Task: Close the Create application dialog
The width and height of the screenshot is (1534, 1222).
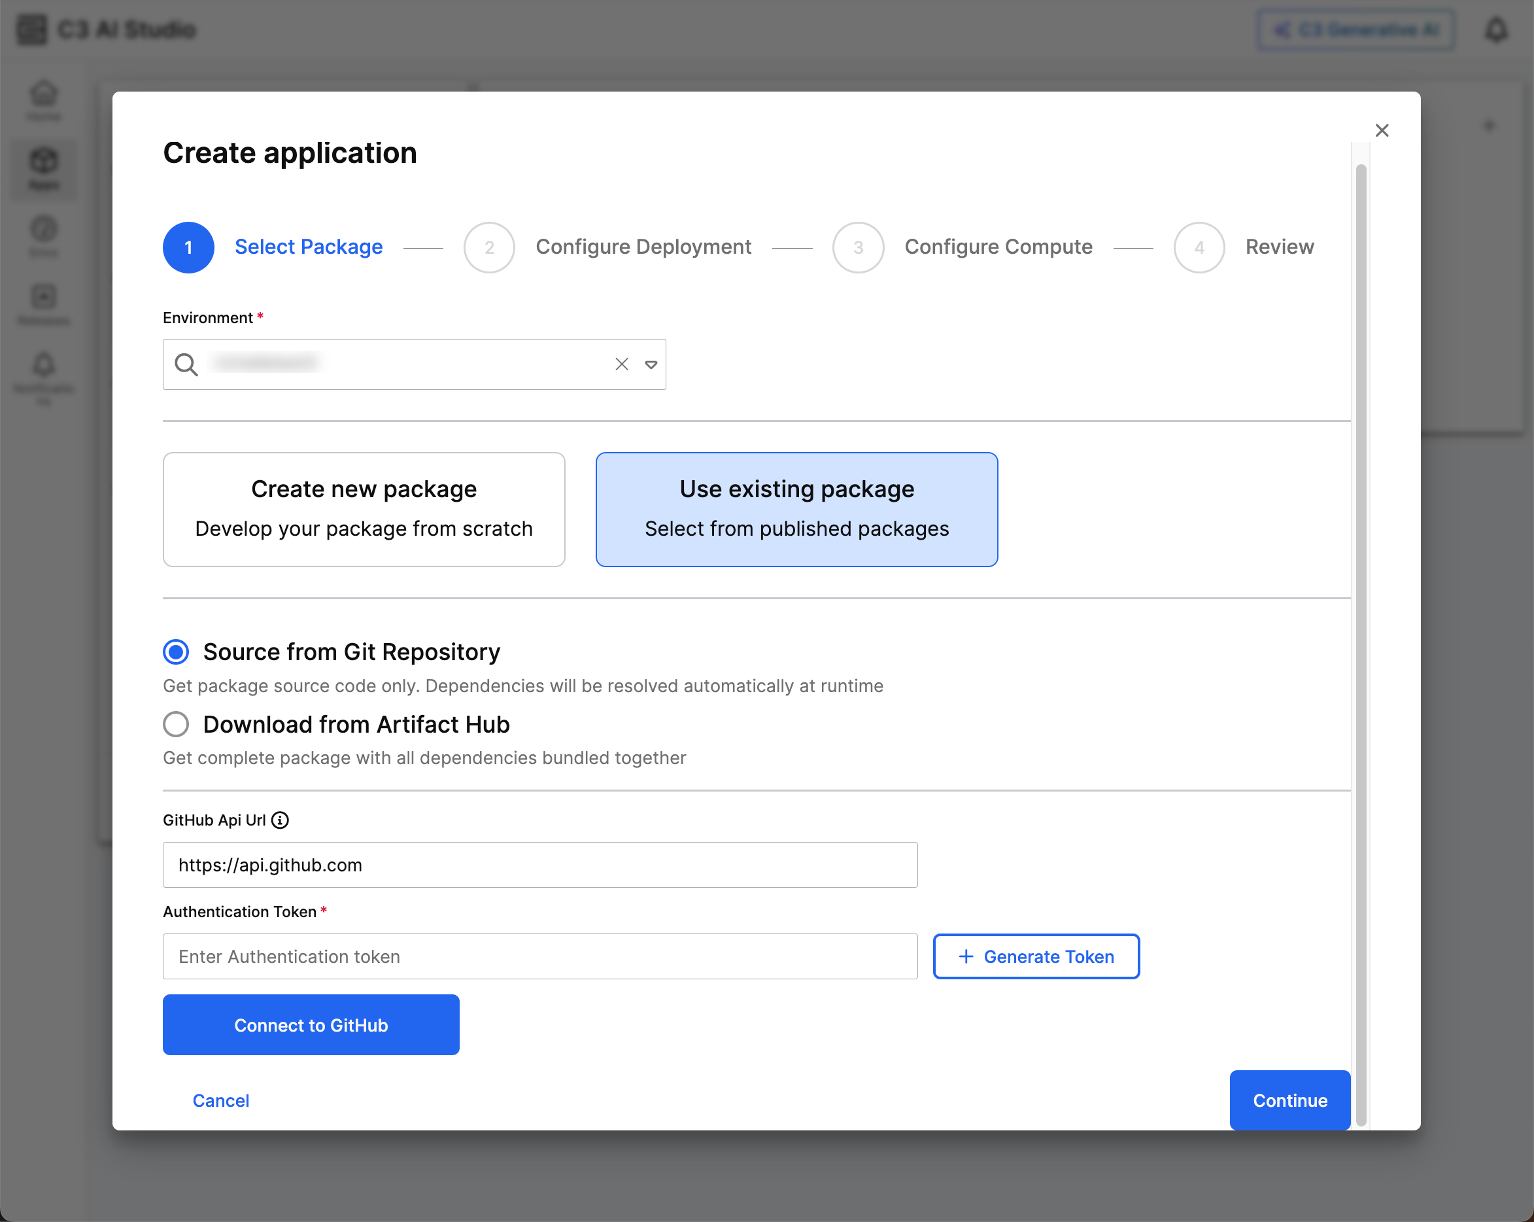Action: point(1381,130)
